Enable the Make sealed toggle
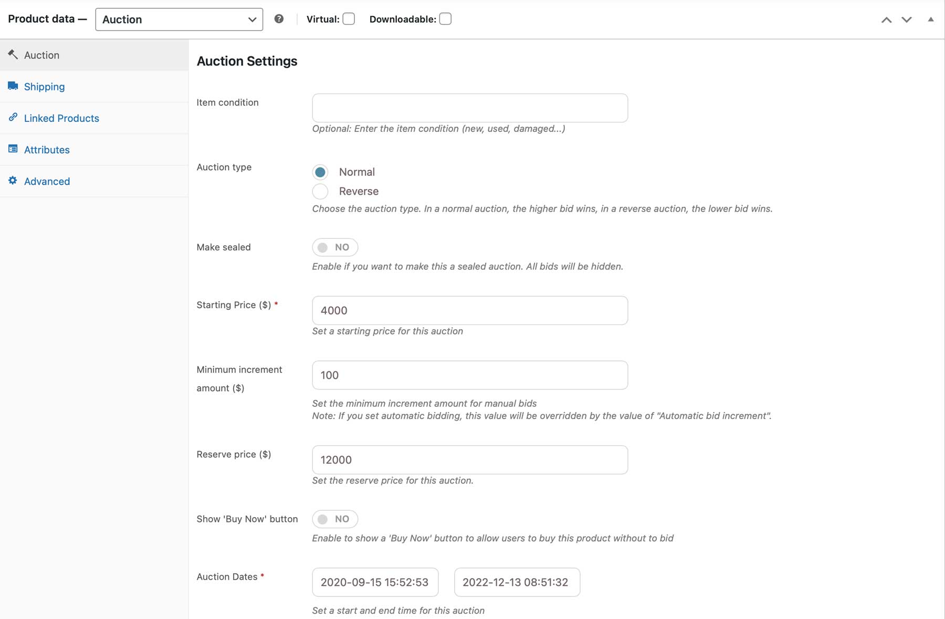945x619 pixels. 334,247
